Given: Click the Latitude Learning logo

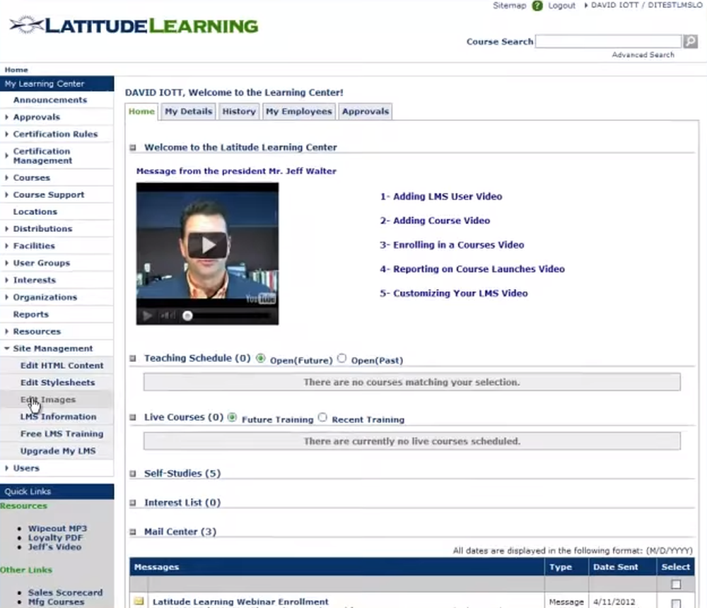Looking at the screenshot, I should (134, 25).
